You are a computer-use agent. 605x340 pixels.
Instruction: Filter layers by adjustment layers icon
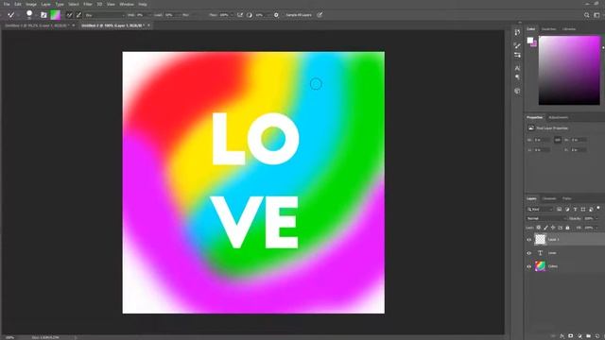click(567, 210)
